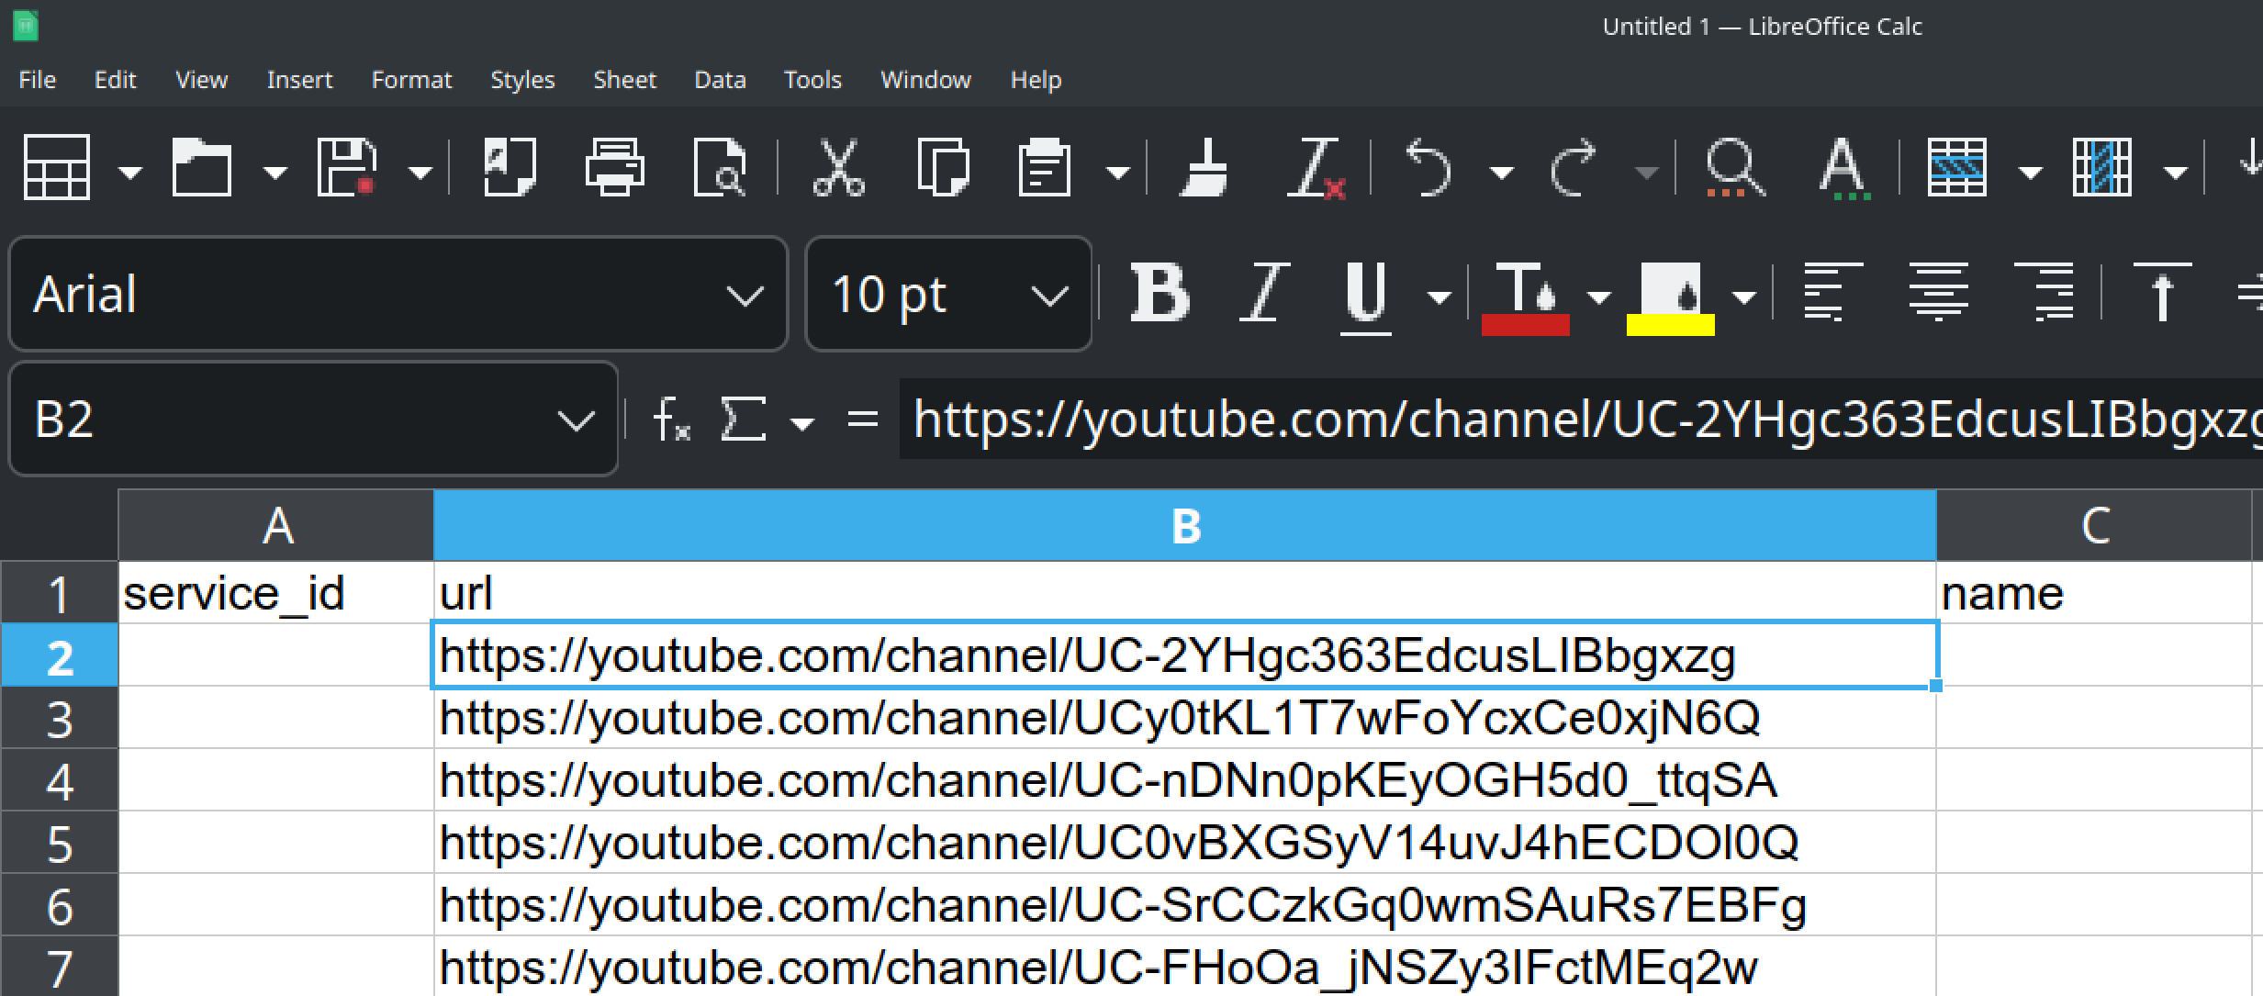Open the font color picker arrow

(1598, 297)
